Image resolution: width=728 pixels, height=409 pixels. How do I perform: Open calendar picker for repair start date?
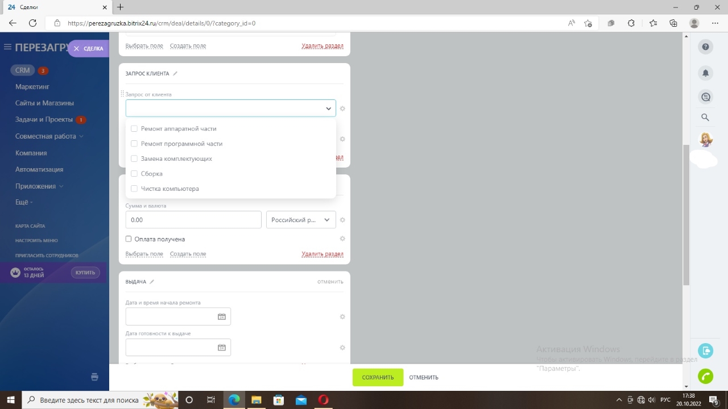click(x=222, y=316)
